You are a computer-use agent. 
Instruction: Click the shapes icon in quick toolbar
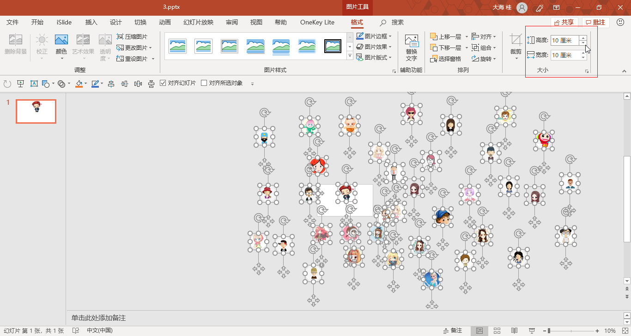(45, 84)
